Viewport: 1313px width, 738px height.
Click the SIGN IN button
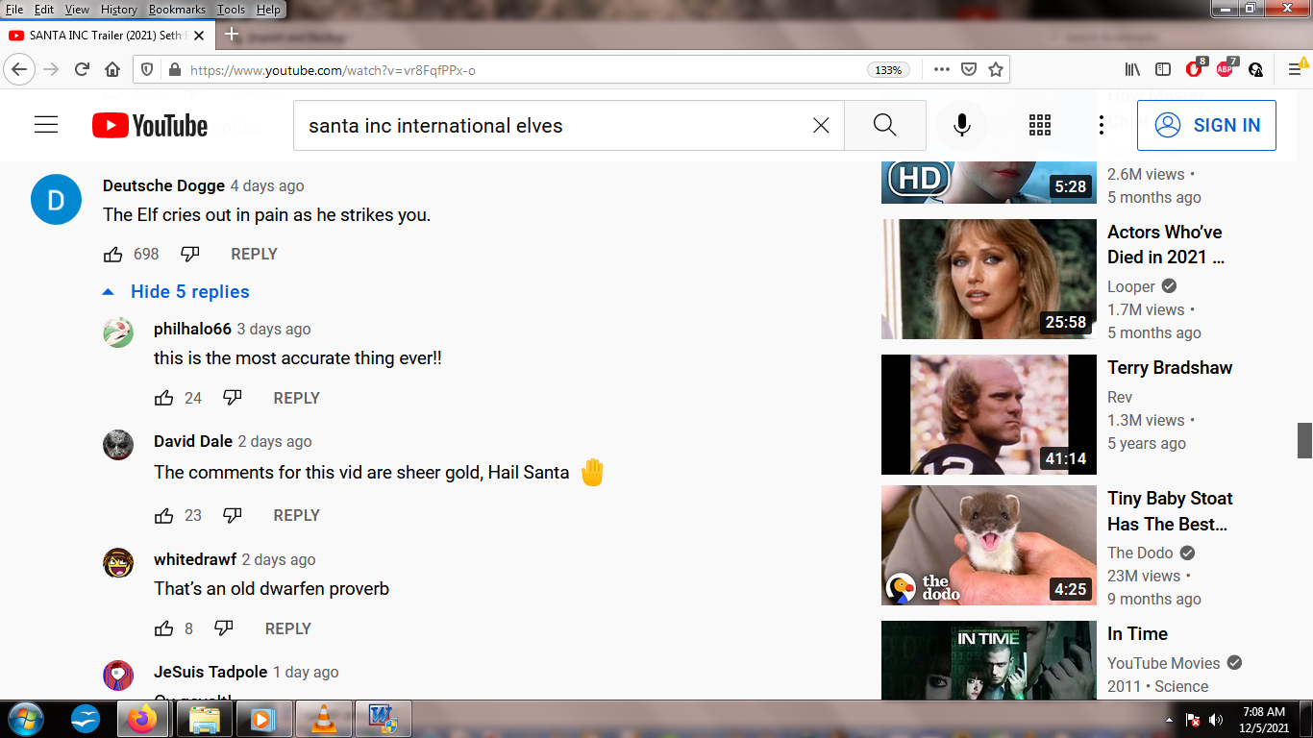1206,125
